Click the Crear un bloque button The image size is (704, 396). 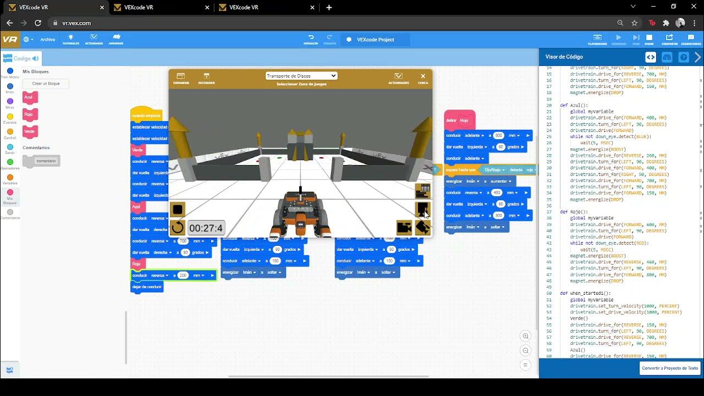click(x=46, y=84)
